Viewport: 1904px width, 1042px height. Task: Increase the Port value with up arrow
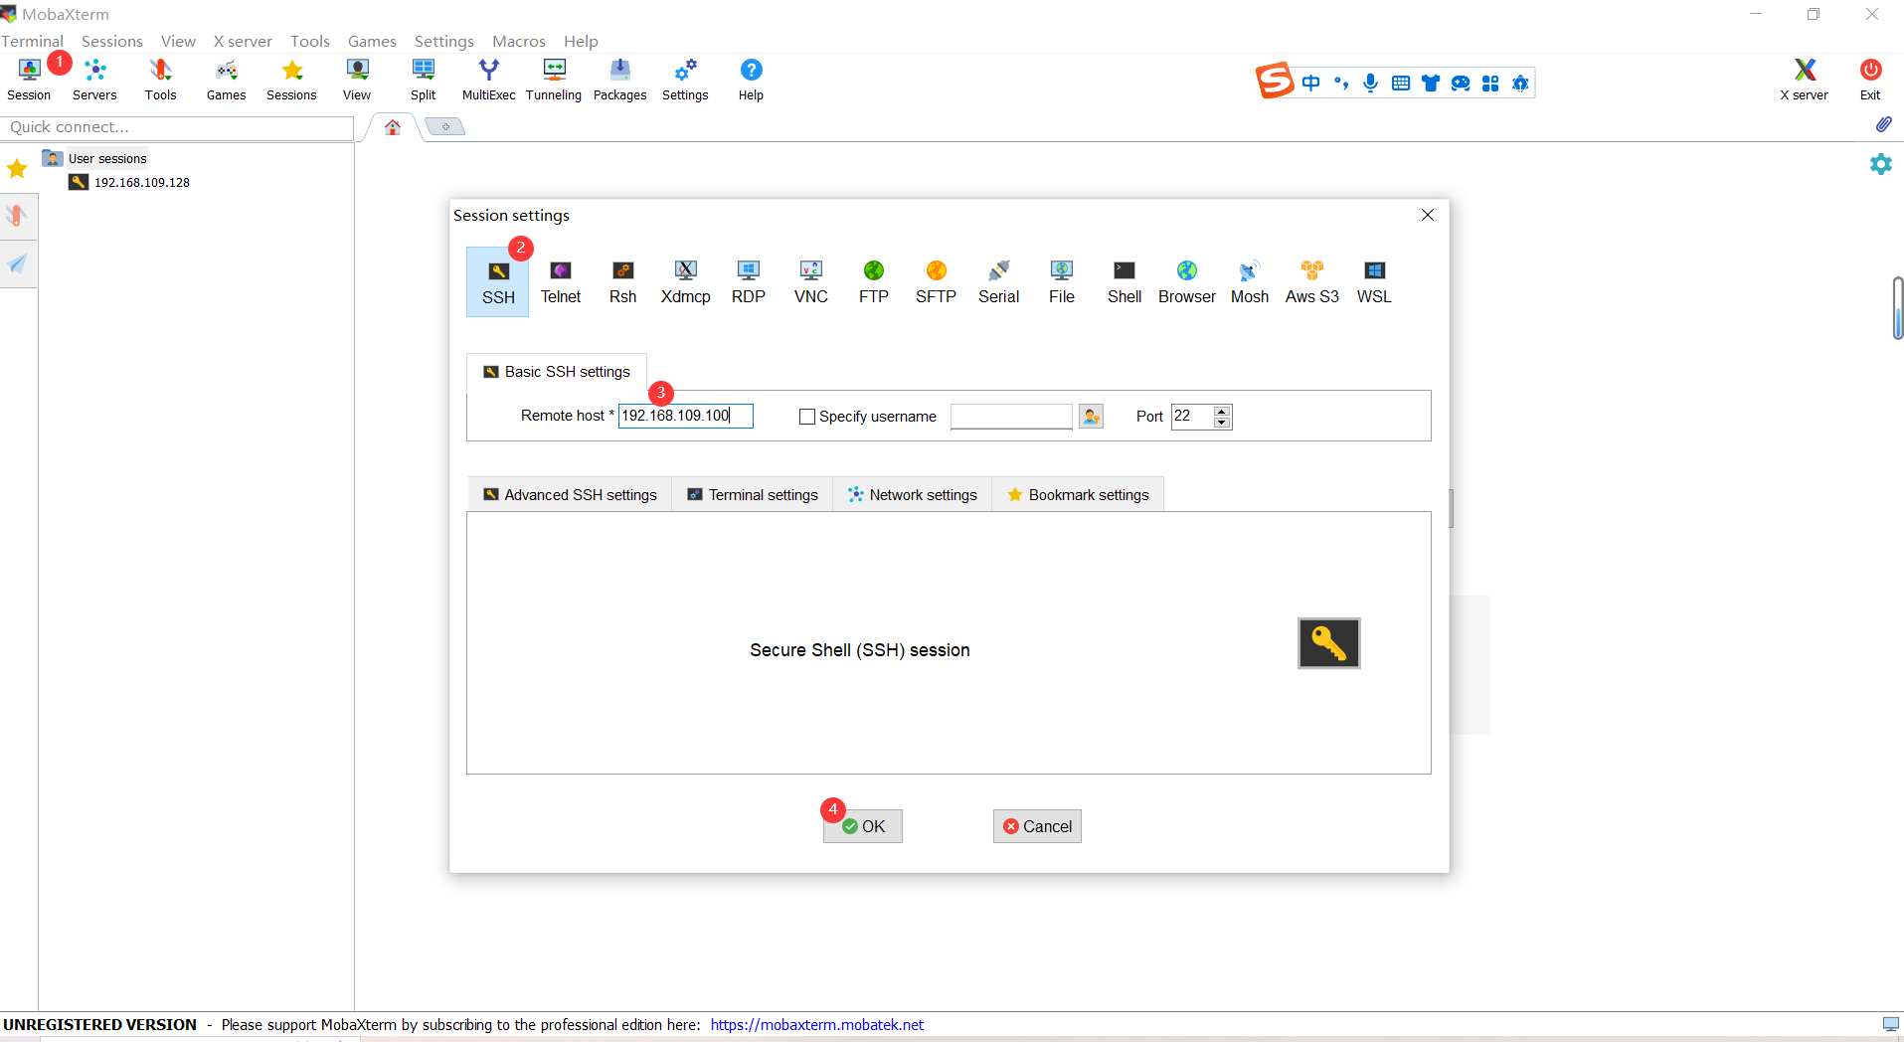[1222, 411]
